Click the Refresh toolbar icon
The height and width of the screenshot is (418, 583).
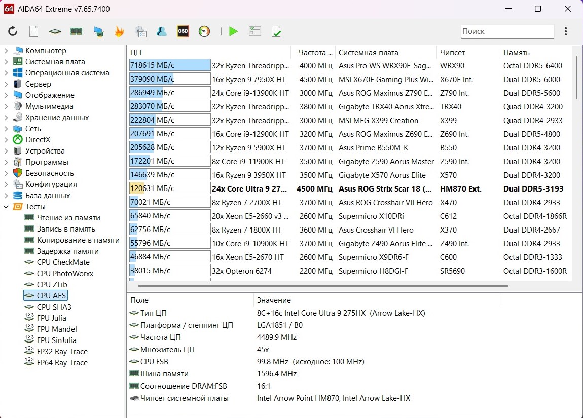tap(13, 31)
